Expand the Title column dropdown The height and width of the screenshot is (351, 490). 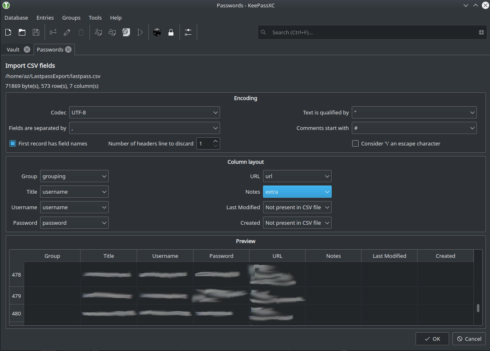[x=74, y=192]
